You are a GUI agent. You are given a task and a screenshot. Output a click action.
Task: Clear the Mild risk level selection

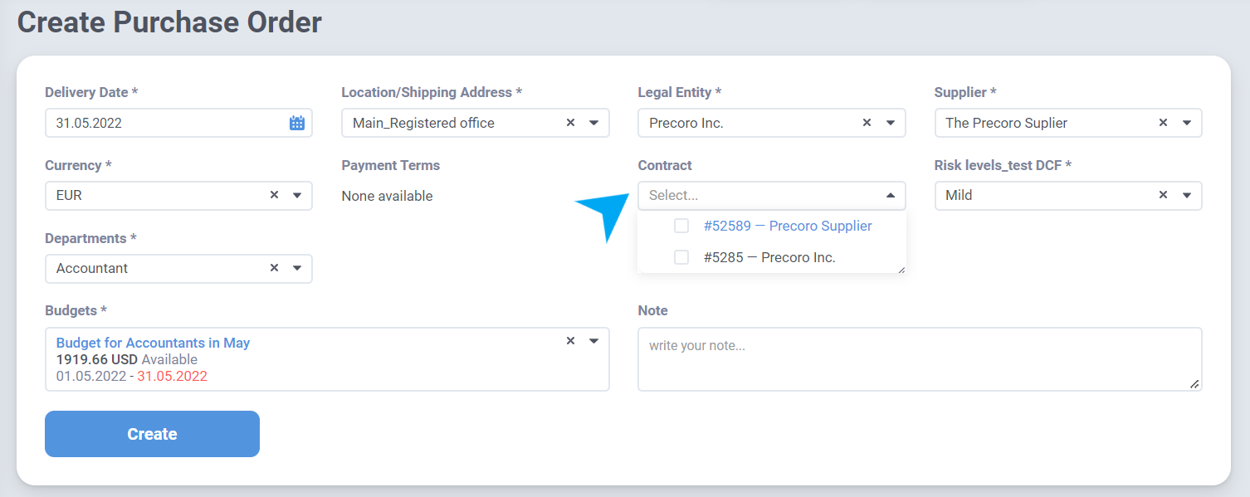(1163, 195)
